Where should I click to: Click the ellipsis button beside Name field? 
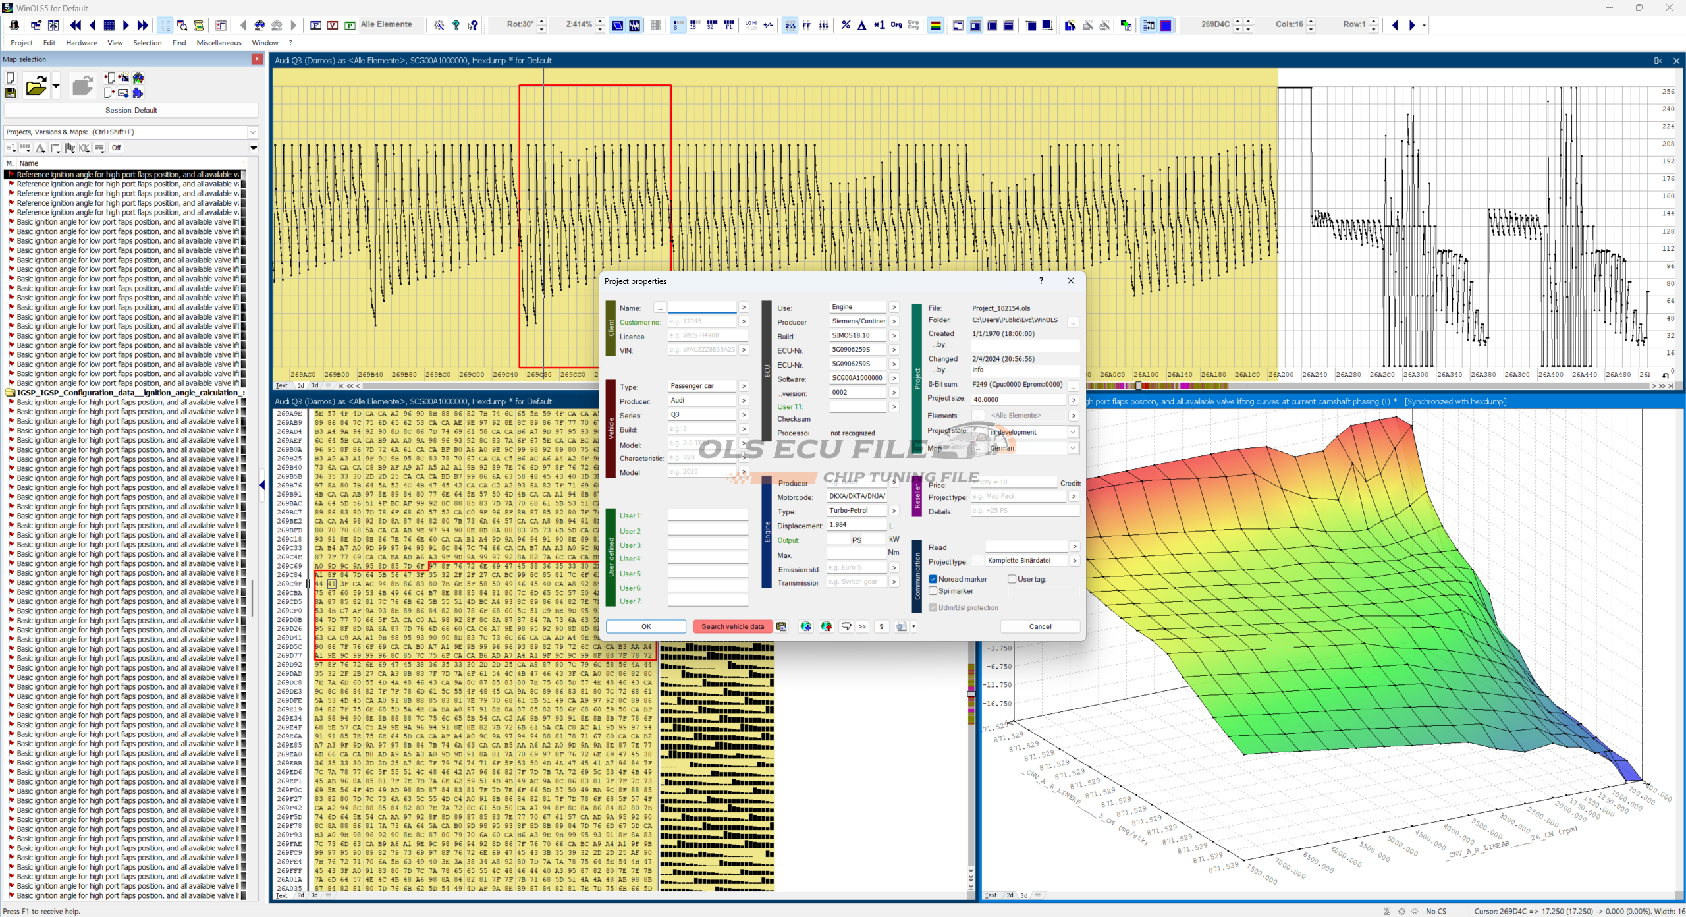click(x=660, y=308)
